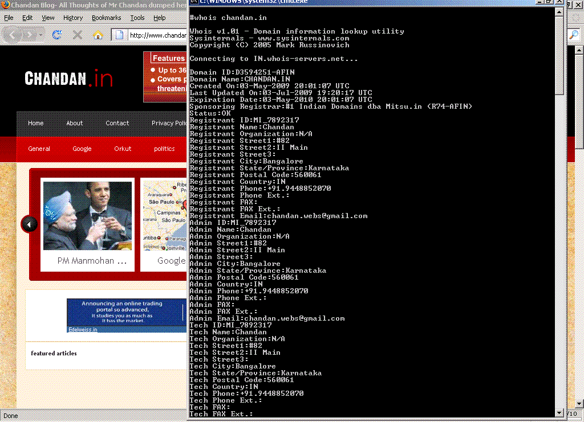Click the cmd.exe title bar icon

194,2
